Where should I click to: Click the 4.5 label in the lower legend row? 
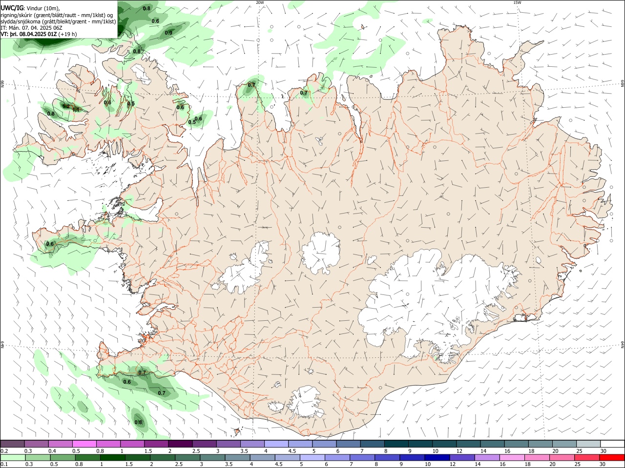279,464
